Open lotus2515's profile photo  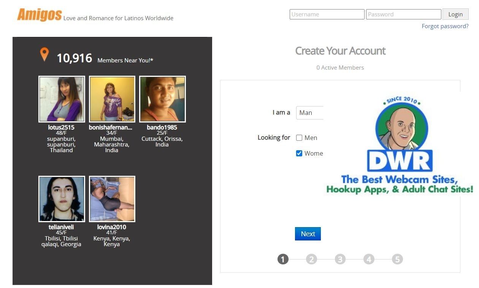[62, 99]
